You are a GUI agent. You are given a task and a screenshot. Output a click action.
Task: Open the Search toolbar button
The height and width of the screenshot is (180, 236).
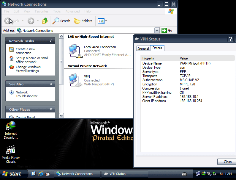tap(61, 21)
